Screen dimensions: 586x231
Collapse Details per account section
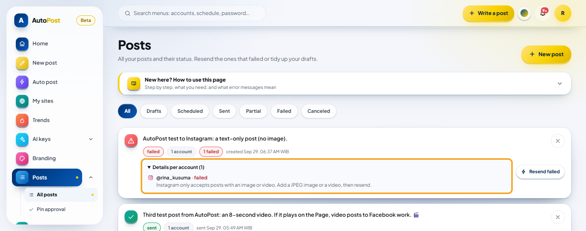click(176, 167)
